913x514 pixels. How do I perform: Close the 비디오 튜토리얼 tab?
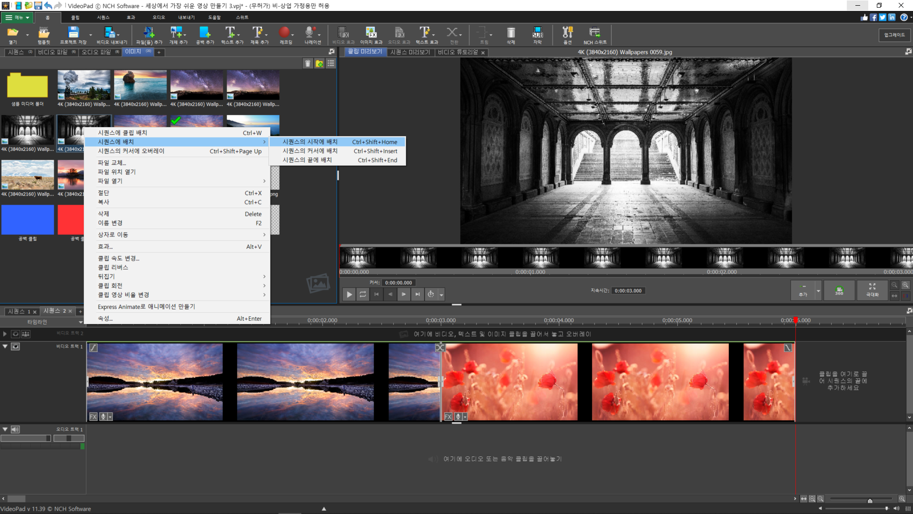click(x=483, y=53)
